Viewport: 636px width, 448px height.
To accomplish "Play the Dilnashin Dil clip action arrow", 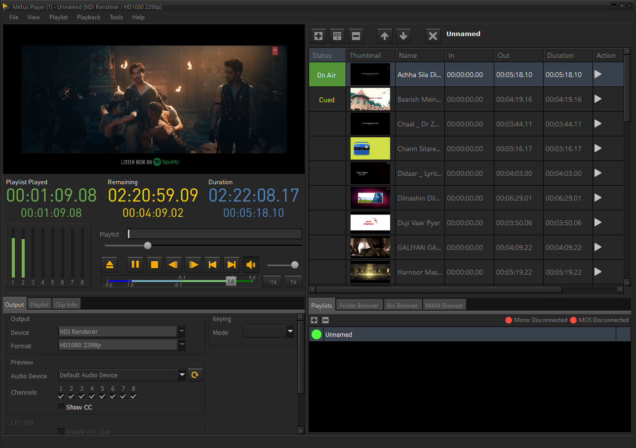I will click(598, 198).
